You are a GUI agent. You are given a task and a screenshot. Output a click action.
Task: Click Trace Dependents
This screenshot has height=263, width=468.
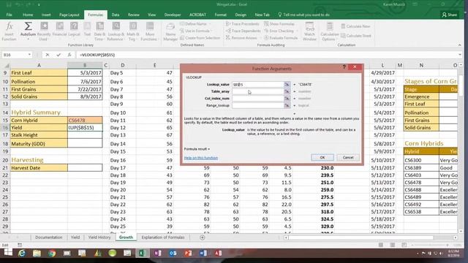pos(244,31)
